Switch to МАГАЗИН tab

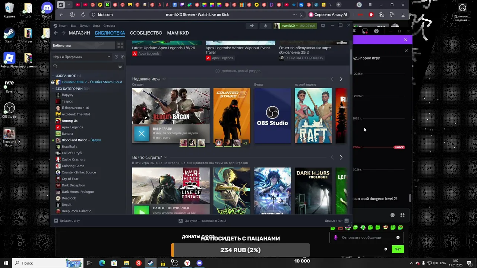tap(79, 33)
